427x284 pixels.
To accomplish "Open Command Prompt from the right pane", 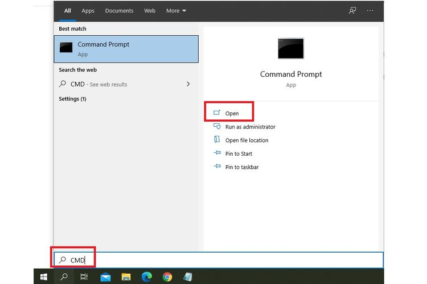I will [x=231, y=114].
